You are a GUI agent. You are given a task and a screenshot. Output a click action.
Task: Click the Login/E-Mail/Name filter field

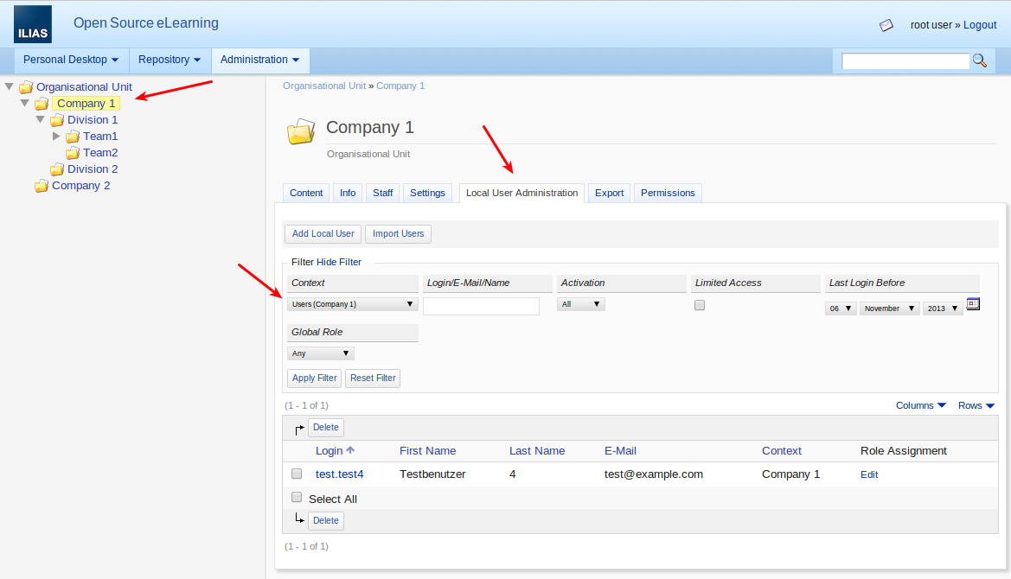[481, 306]
